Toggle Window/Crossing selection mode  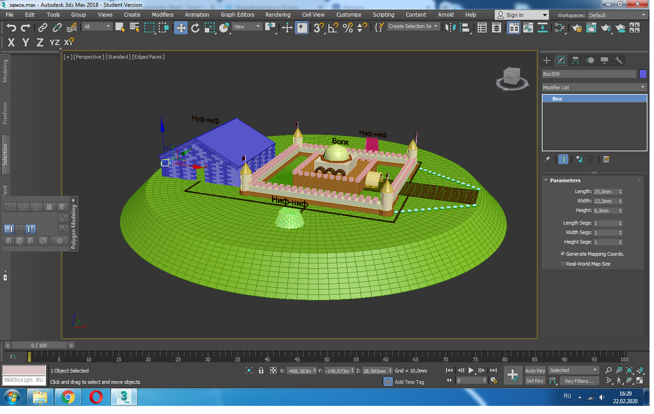(164, 27)
